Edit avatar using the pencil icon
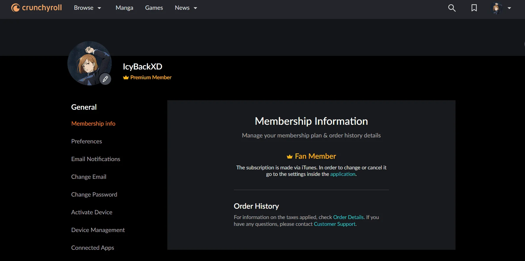Screen dimensions: 525x261 point(105,79)
